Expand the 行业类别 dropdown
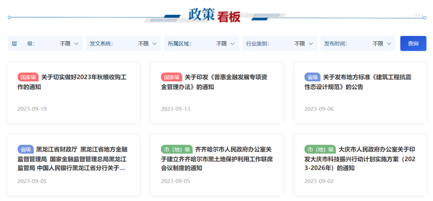Screen dimensions: 433x201 [x=279, y=44]
